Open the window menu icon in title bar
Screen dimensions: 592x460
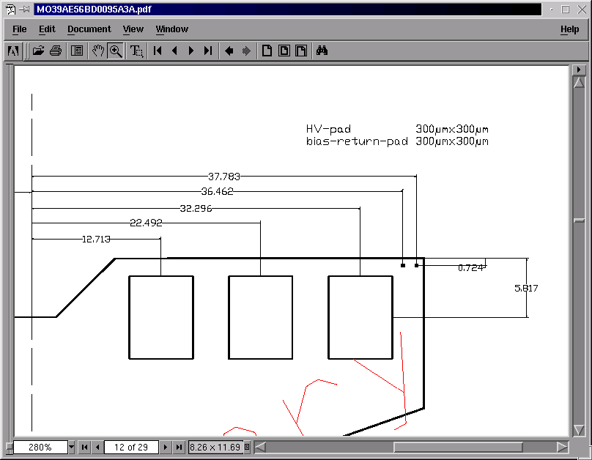point(10,10)
